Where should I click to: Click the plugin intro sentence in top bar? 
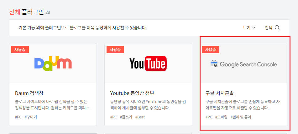[x=83, y=28]
